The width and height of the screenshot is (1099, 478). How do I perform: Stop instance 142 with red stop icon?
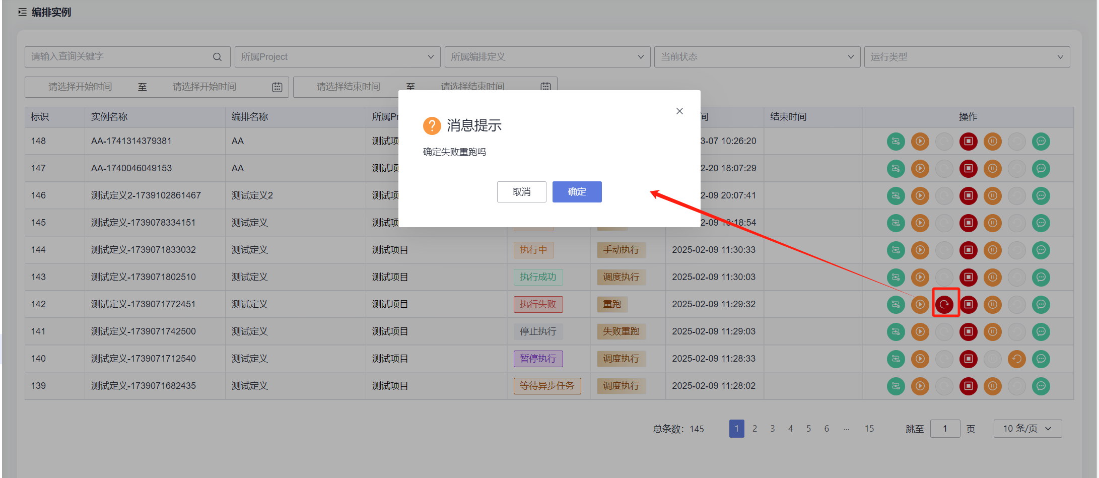pos(968,305)
